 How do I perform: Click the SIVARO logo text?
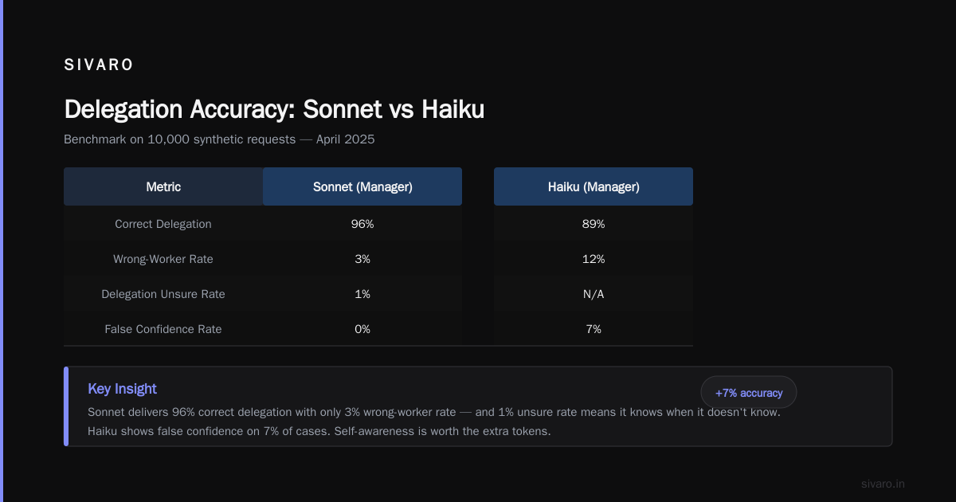[x=99, y=65]
